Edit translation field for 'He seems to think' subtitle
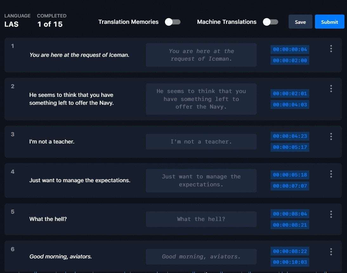This screenshot has height=273, width=347. (201, 99)
